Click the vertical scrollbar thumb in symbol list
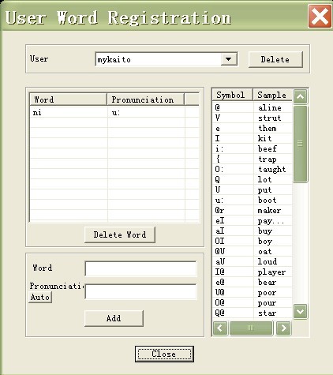The width and height of the screenshot is (333, 375). (x=300, y=144)
